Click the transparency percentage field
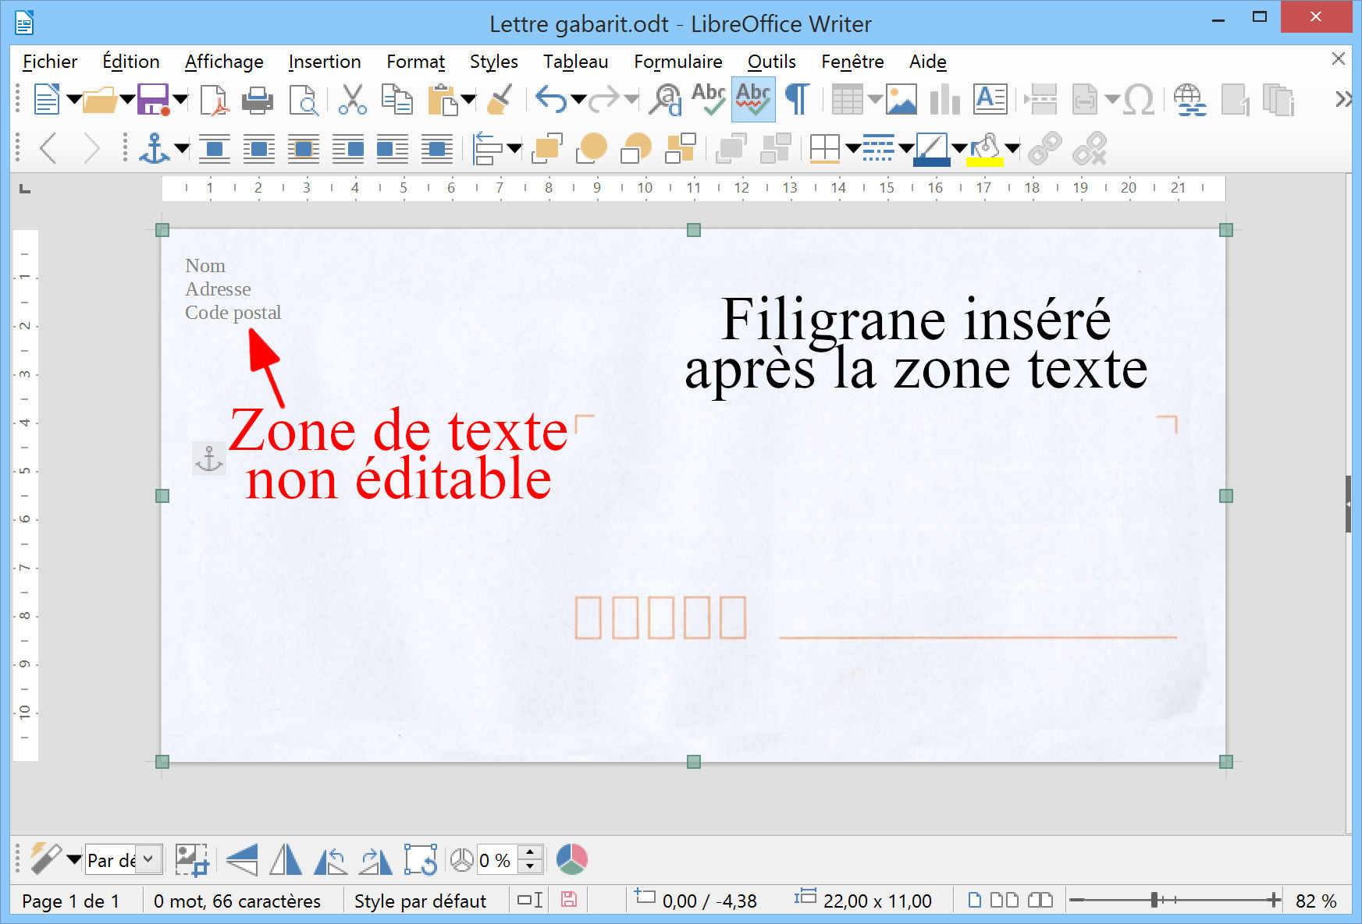Screen dimensions: 1362x924 click(498, 860)
